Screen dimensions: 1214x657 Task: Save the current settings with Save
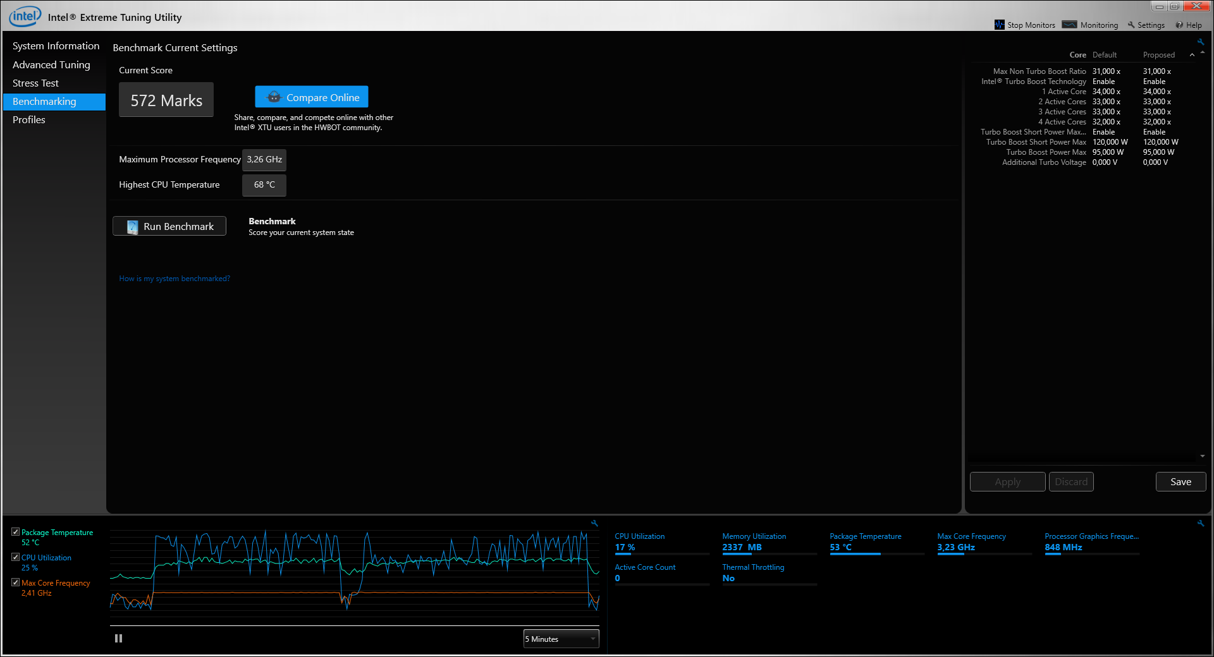(x=1180, y=482)
